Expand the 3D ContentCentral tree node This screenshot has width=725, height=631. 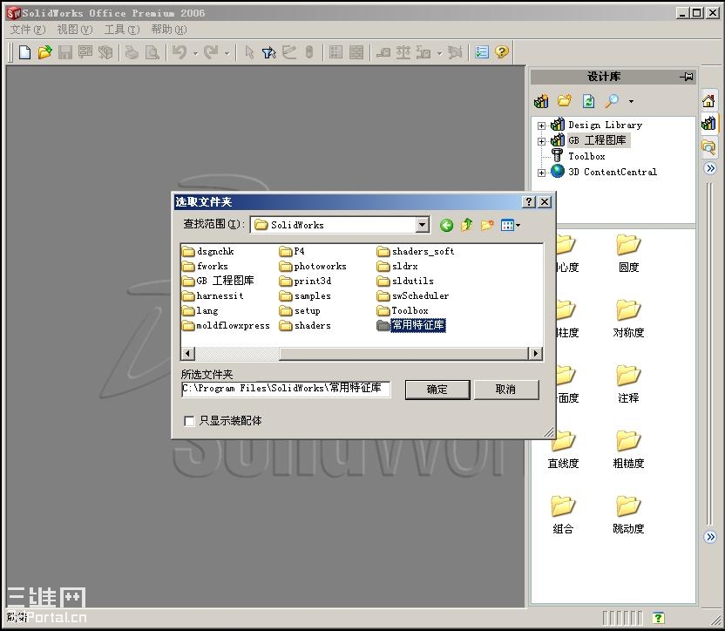pos(541,173)
